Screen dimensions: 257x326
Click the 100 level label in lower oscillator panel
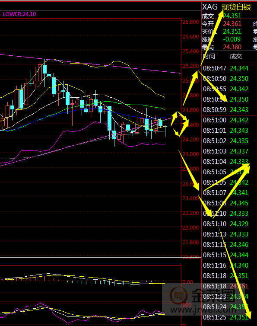(x=187, y=304)
